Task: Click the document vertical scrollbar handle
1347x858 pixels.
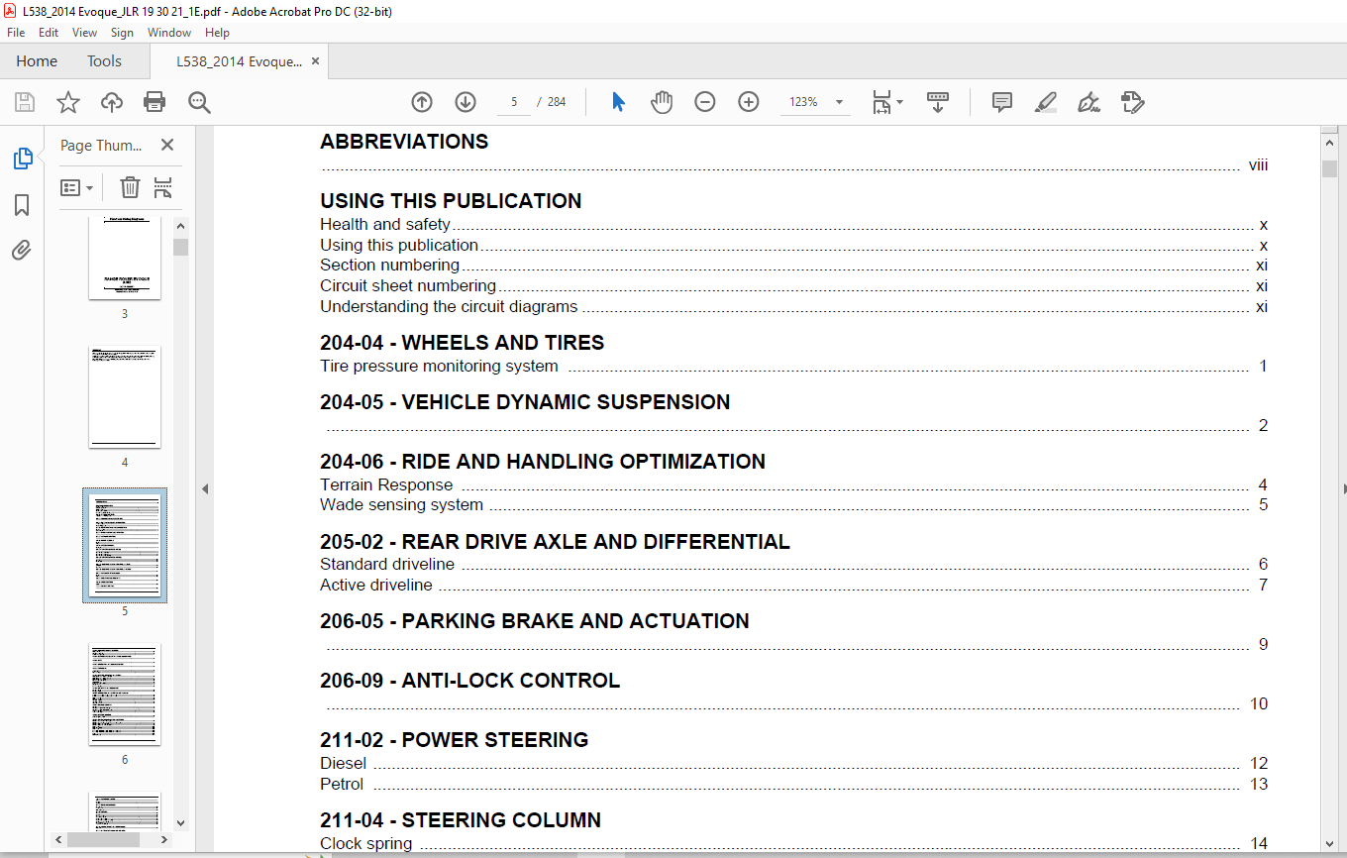Action: pos(1329,168)
